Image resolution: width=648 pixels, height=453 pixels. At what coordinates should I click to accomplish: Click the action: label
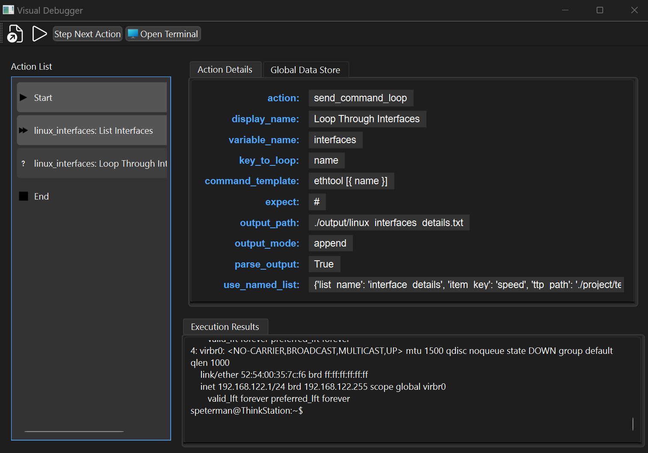click(x=283, y=98)
